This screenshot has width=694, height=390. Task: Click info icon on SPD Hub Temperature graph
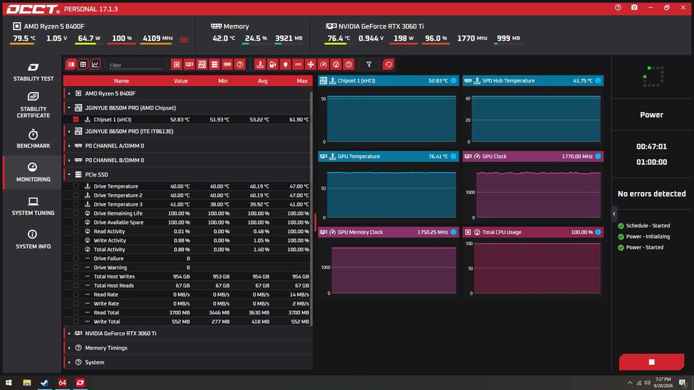click(598, 80)
